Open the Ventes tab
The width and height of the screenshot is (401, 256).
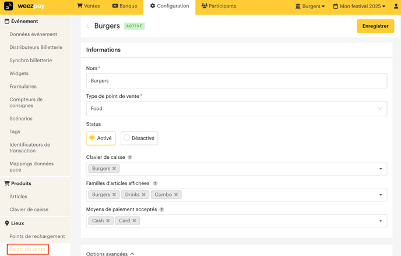point(89,6)
